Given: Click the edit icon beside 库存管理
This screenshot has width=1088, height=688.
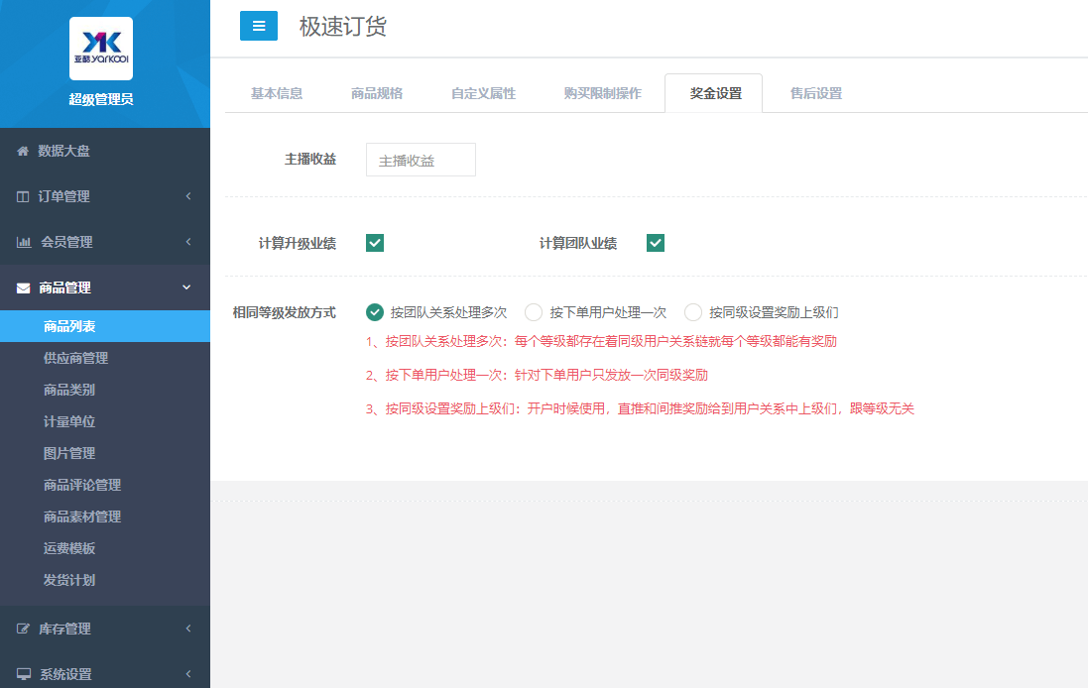Looking at the screenshot, I should (23, 630).
